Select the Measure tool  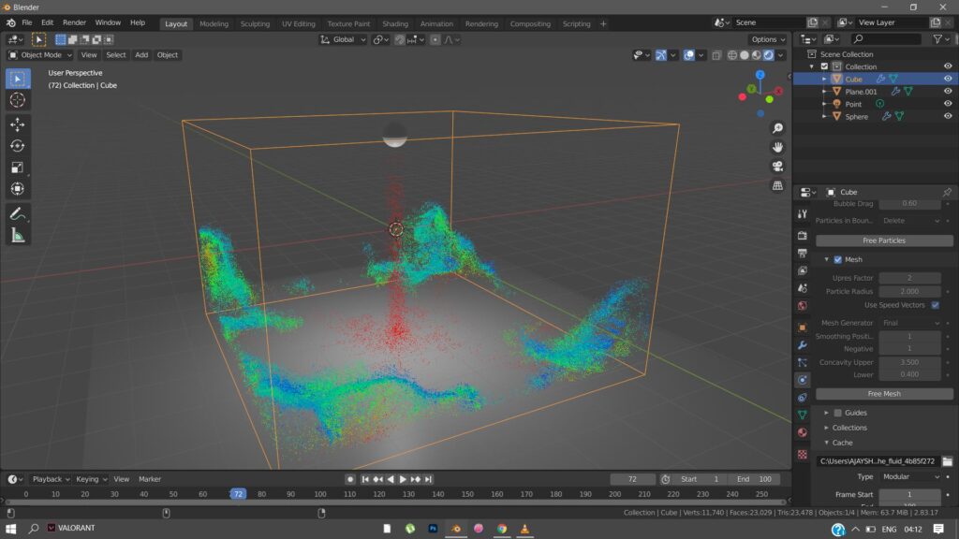(18, 235)
